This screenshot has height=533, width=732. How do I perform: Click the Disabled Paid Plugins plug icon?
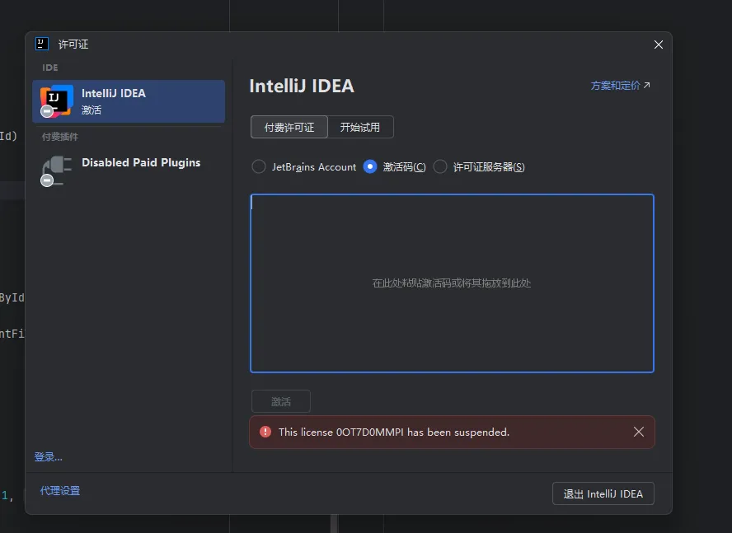click(56, 170)
